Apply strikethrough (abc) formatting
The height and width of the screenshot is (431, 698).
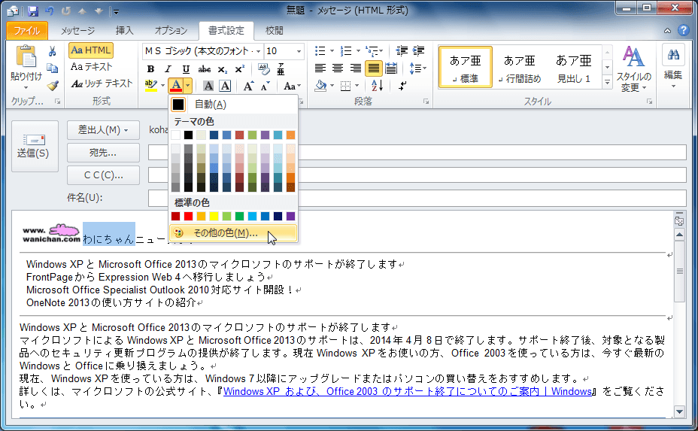point(205,69)
